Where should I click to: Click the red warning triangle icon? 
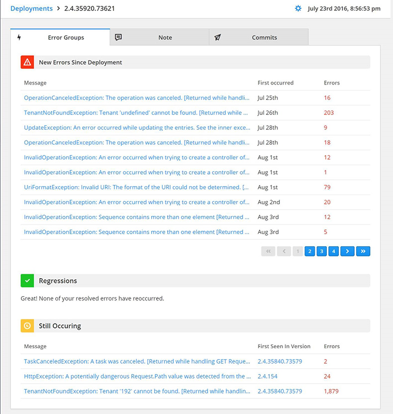[x=27, y=62]
